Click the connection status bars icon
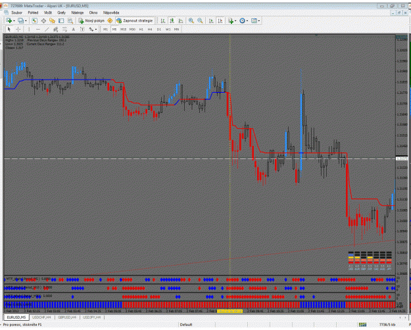 [x=362, y=325]
